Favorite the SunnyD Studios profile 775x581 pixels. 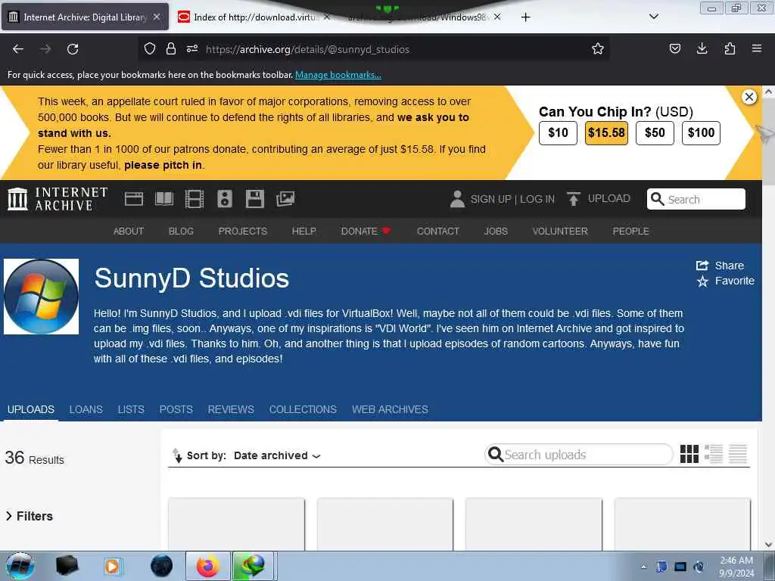point(726,281)
